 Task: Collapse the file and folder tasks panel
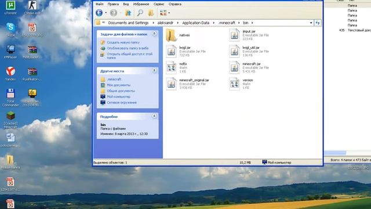pyautogui.click(x=154, y=34)
